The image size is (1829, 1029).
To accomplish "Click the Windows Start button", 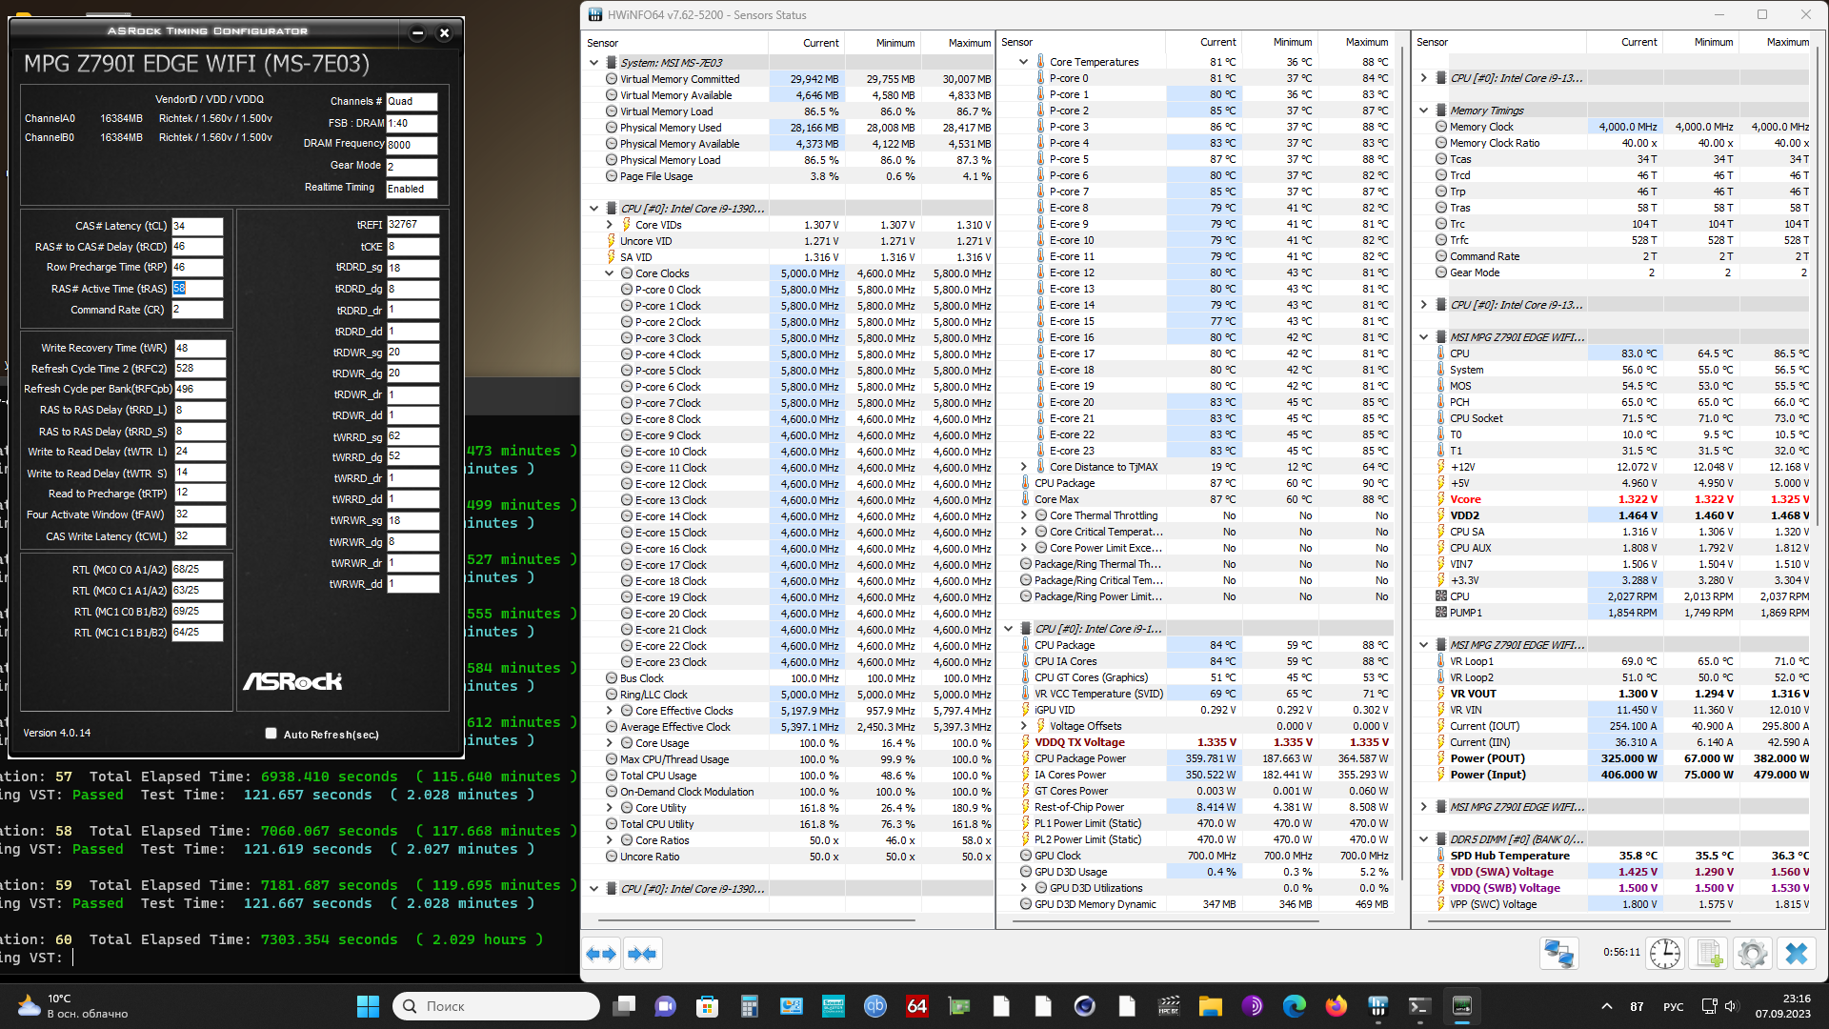I will tap(368, 1006).
